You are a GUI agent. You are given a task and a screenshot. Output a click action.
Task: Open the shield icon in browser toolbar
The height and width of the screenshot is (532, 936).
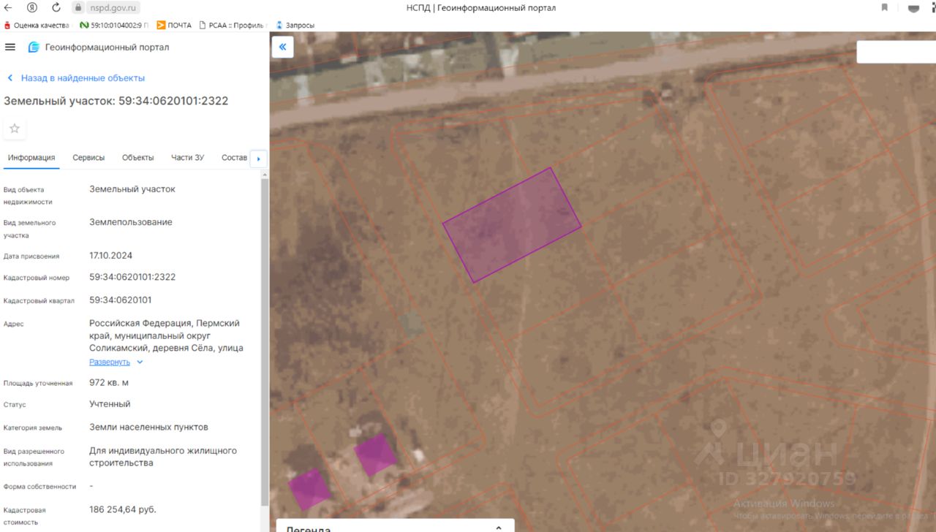913,8
